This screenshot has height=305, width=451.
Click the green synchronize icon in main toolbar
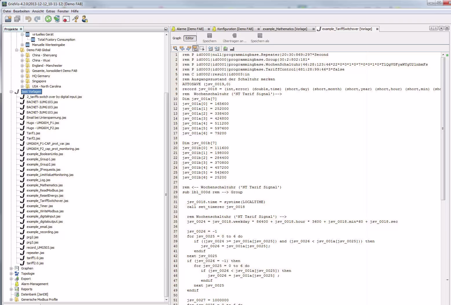48,19
